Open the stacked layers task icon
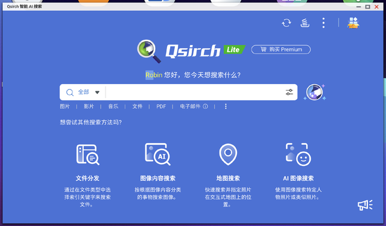The height and width of the screenshot is (226, 386). pyautogui.click(x=305, y=23)
